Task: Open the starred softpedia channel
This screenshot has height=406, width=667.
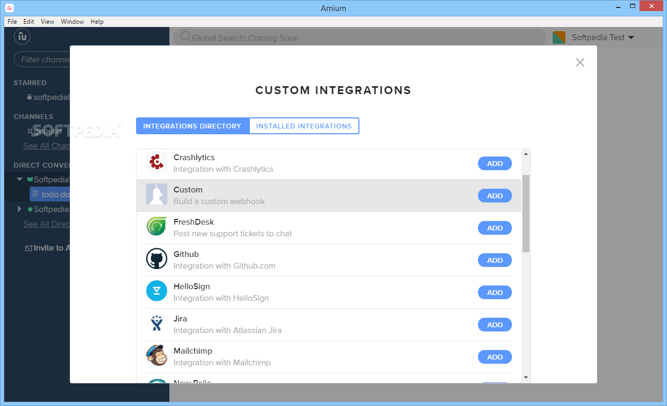Action: coord(51,97)
